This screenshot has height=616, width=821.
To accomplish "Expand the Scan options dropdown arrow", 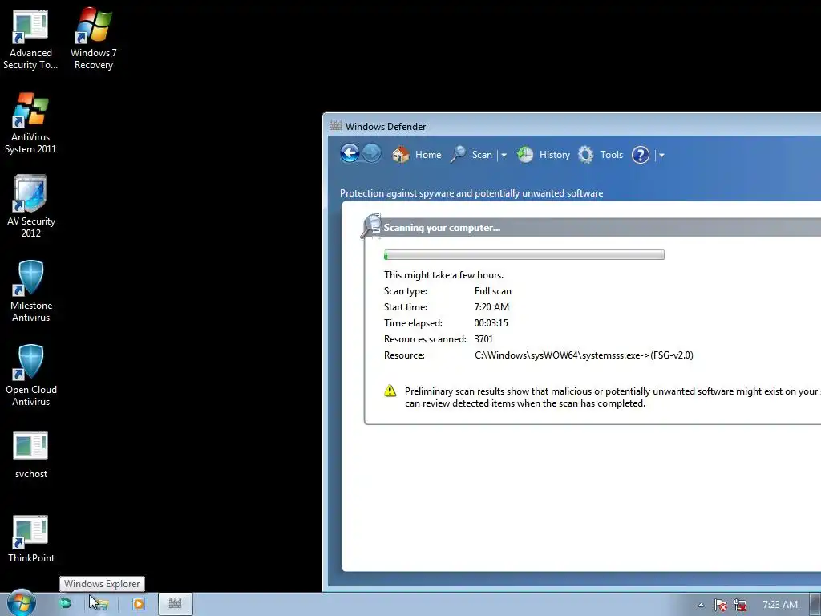I will click(x=504, y=155).
